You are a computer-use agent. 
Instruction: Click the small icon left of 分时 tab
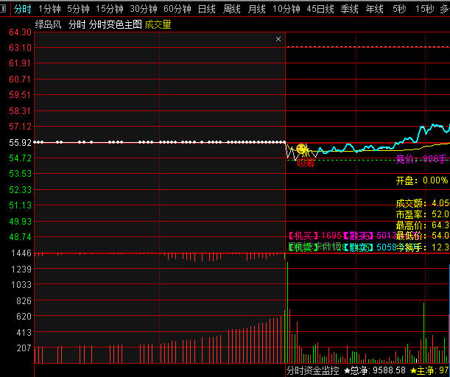[5, 9]
